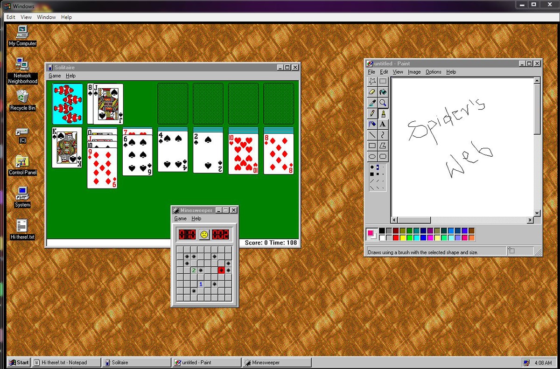Screen dimensions: 560x369
Task: Open the Options menu in Paint
Action: click(x=434, y=72)
